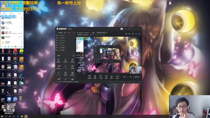Click the gift box icon in room header
This screenshot has height=118, width=210.
click(126, 34)
